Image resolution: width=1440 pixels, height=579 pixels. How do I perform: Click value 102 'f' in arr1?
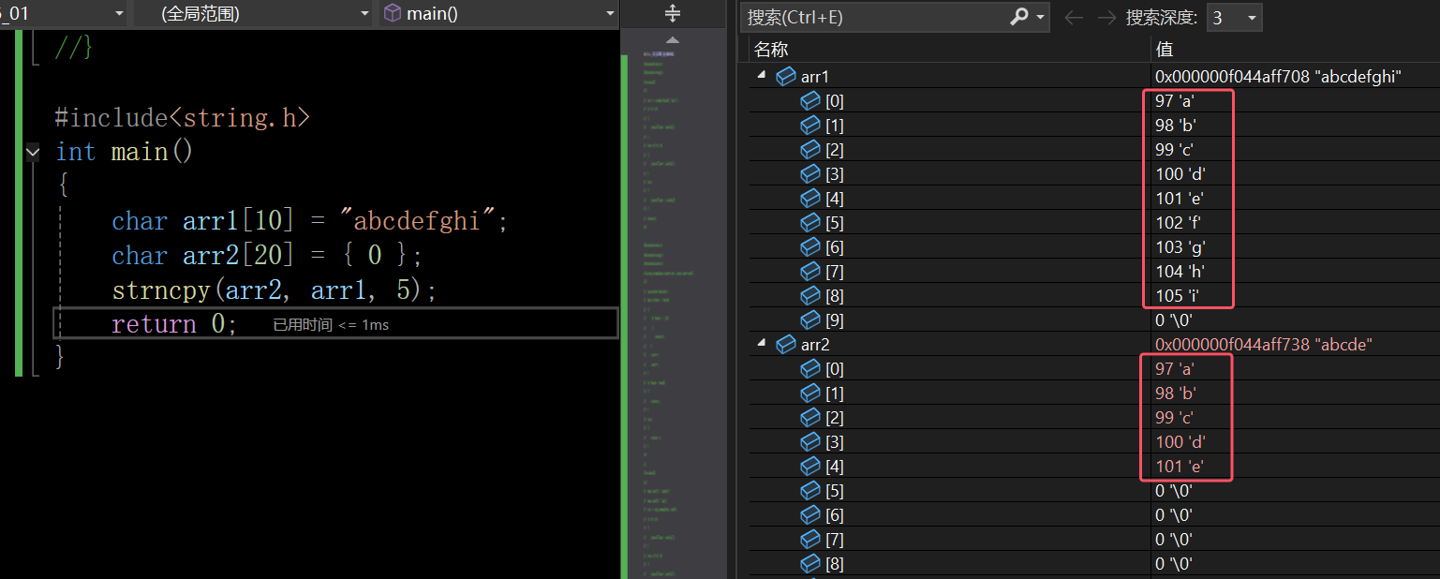1179,223
